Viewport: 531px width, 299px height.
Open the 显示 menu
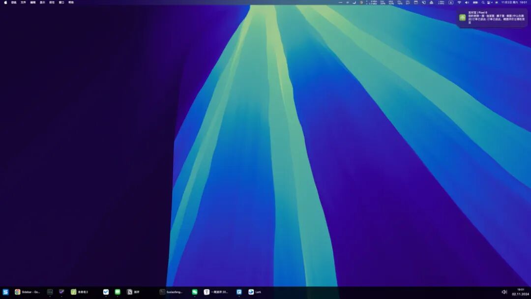click(42, 2)
